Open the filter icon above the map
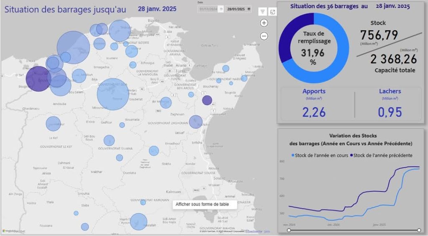This screenshot has height=236, width=428. [262, 12]
